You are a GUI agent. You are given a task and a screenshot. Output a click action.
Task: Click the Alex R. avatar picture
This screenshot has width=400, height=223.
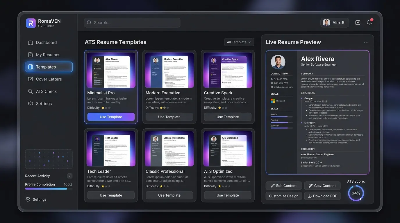coord(326,23)
